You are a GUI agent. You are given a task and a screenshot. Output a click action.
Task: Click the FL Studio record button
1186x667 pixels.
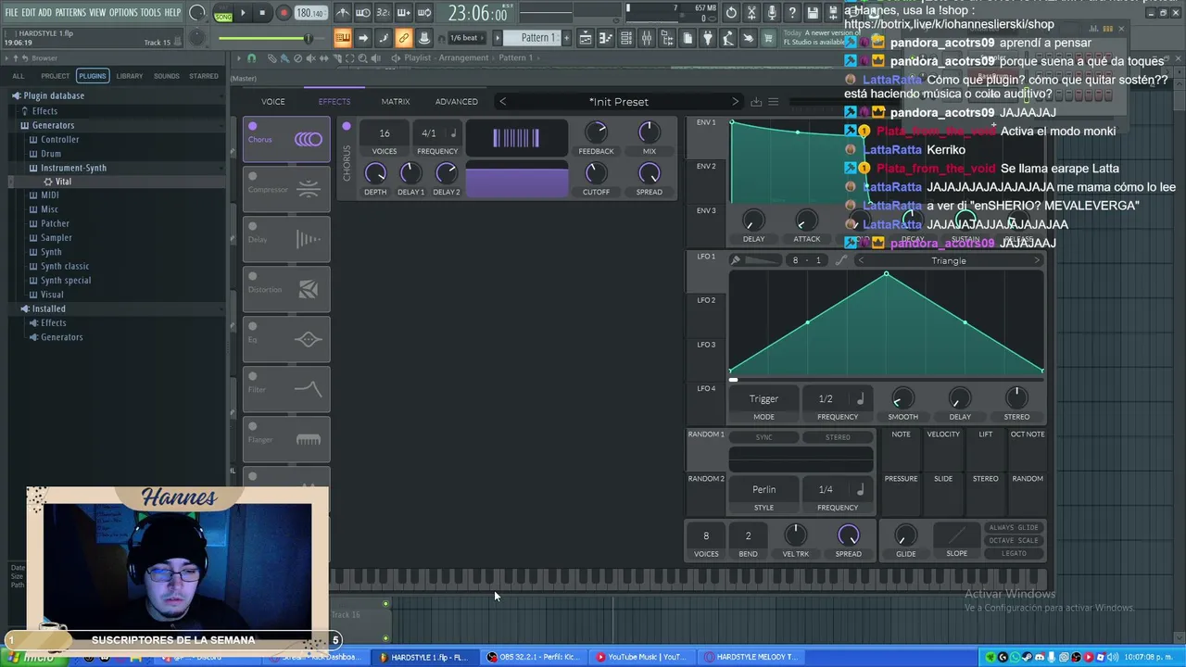tap(284, 13)
